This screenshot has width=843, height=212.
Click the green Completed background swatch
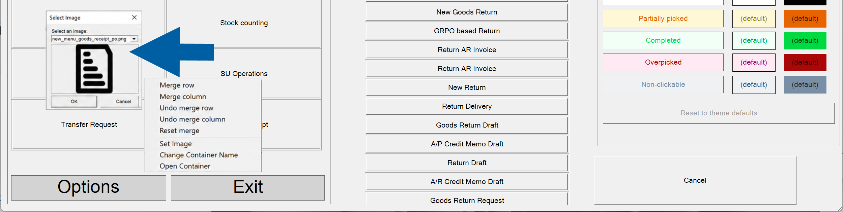[805, 41]
